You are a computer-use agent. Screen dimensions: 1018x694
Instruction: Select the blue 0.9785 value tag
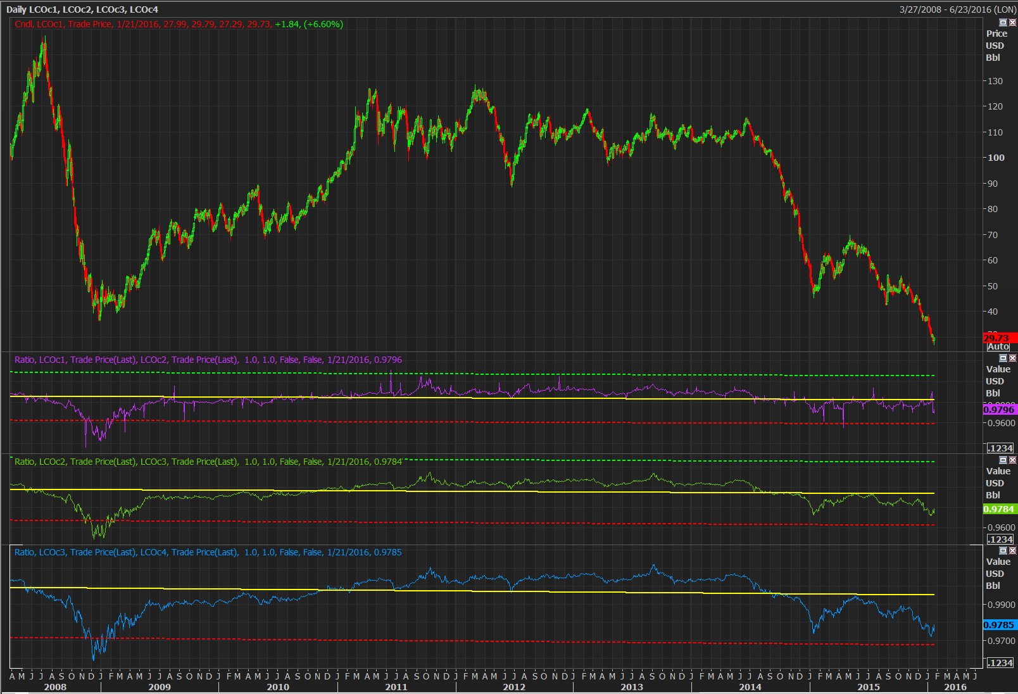[x=1000, y=625]
